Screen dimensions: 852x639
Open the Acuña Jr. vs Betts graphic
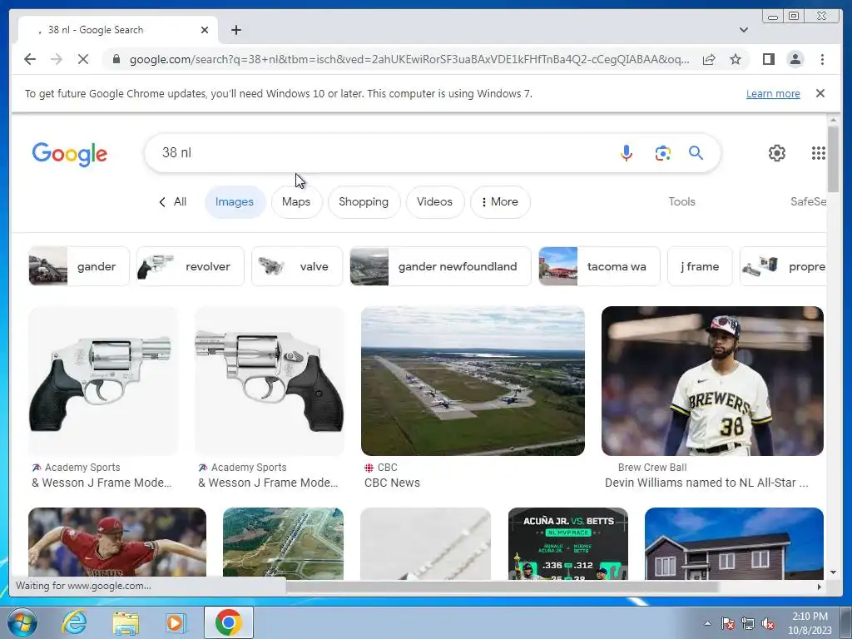pos(567,543)
